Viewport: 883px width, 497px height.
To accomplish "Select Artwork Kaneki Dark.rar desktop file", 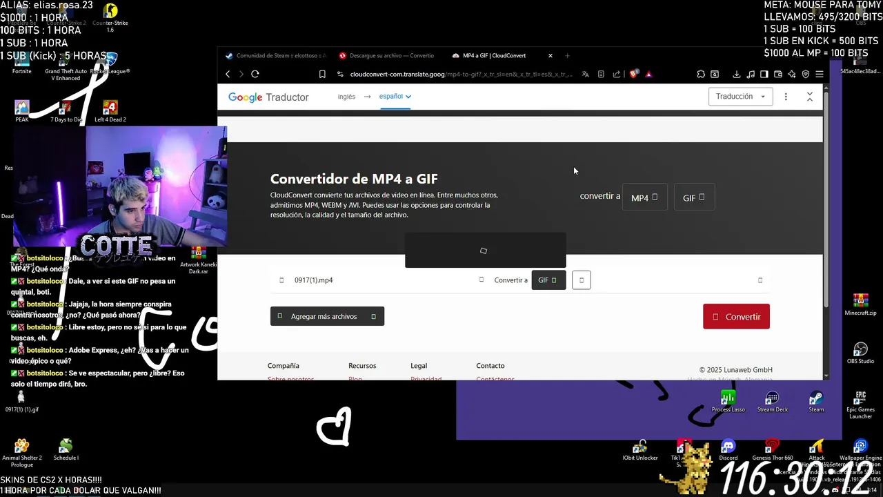I will 199,260.
